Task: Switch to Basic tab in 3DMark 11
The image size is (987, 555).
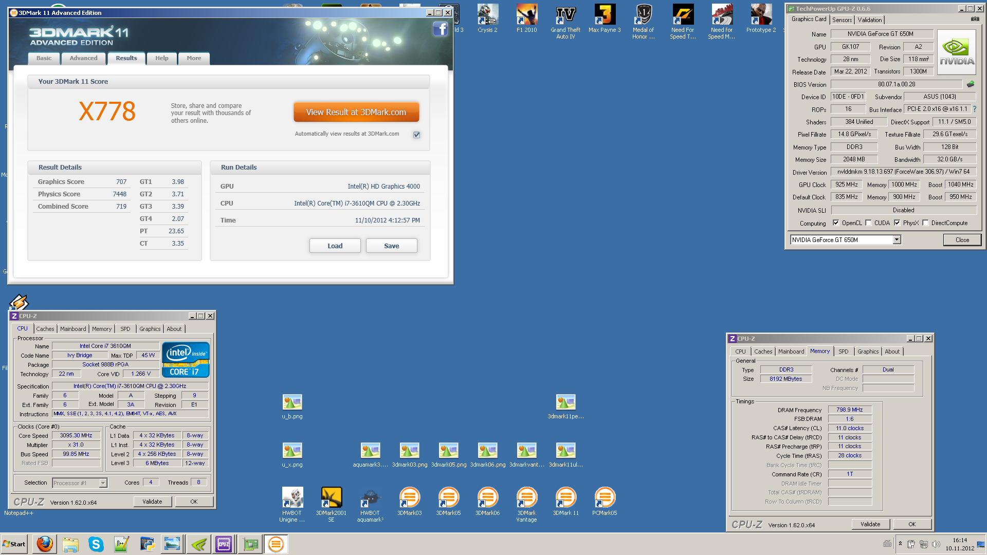Action: coord(44,58)
